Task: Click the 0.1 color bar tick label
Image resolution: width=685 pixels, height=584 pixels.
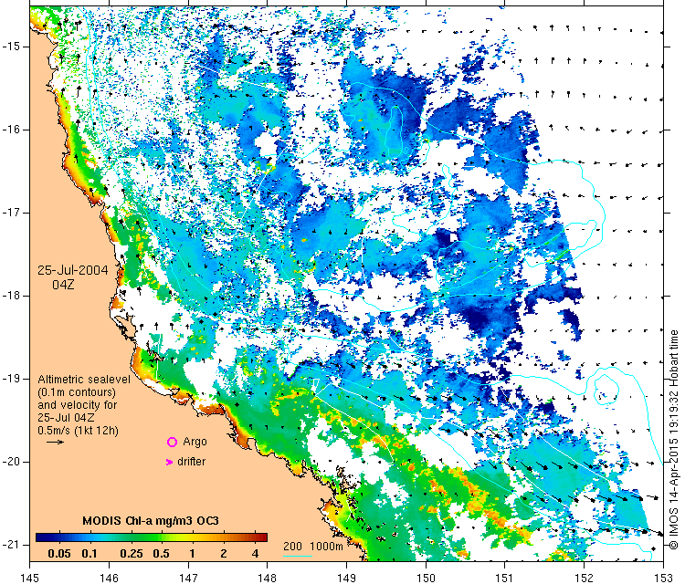Action: 90,554
